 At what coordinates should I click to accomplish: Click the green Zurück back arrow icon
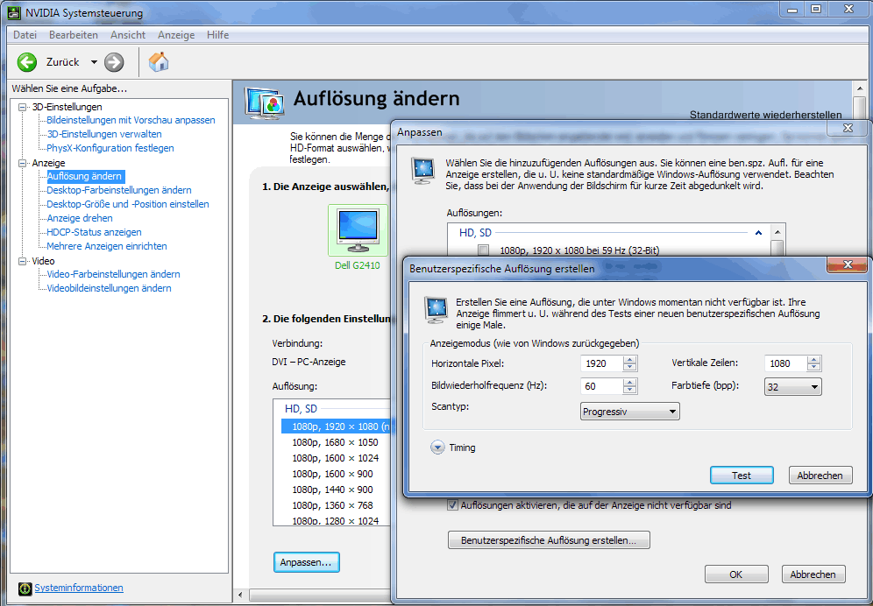[x=26, y=62]
